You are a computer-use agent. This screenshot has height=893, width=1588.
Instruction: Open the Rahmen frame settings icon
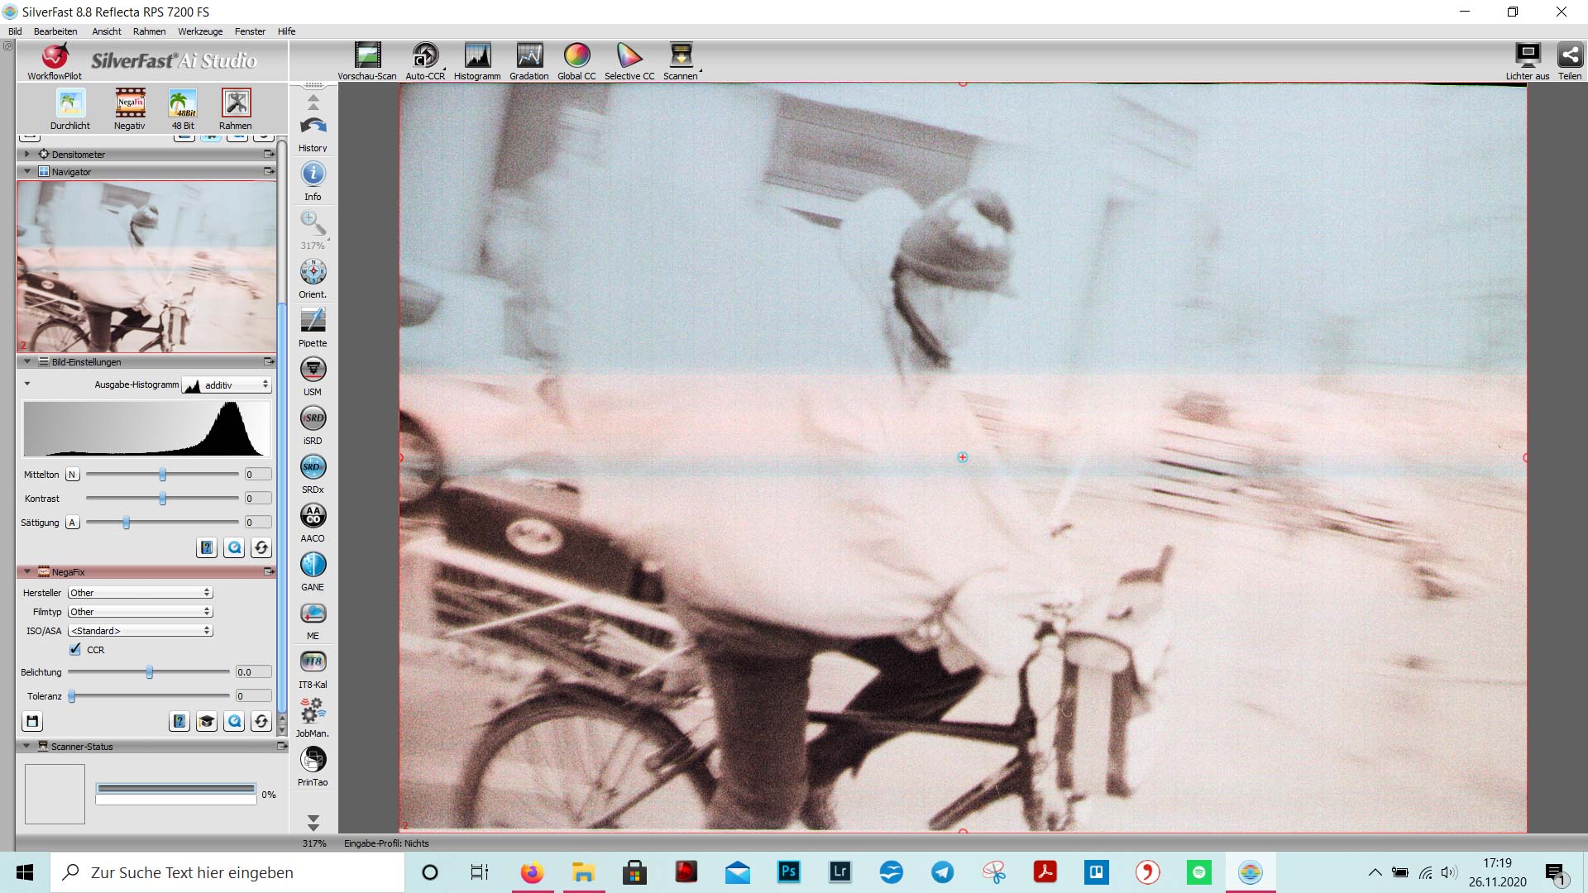pos(236,109)
